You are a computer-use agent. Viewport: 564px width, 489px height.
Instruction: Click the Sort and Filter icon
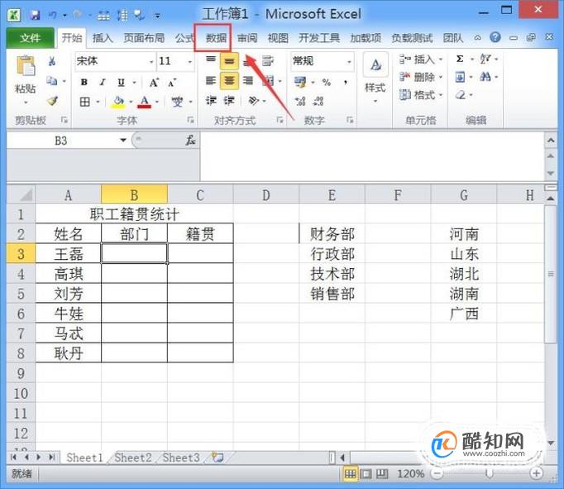point(485,59)
